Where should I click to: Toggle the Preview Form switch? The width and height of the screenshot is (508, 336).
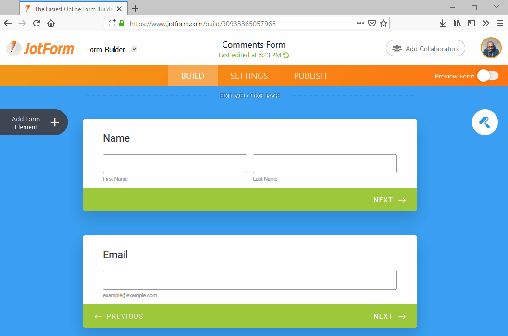point(488,76)
